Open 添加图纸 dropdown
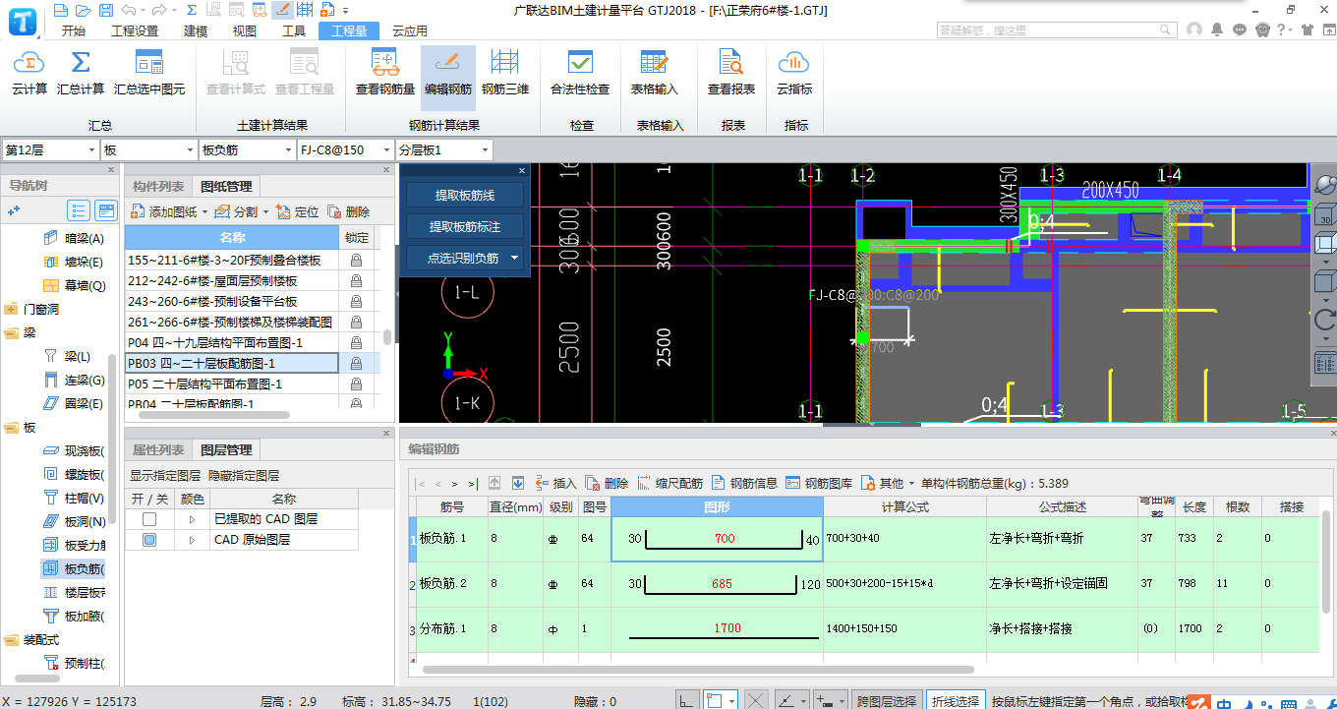The image size is (1337, 709). pos(204,211)
